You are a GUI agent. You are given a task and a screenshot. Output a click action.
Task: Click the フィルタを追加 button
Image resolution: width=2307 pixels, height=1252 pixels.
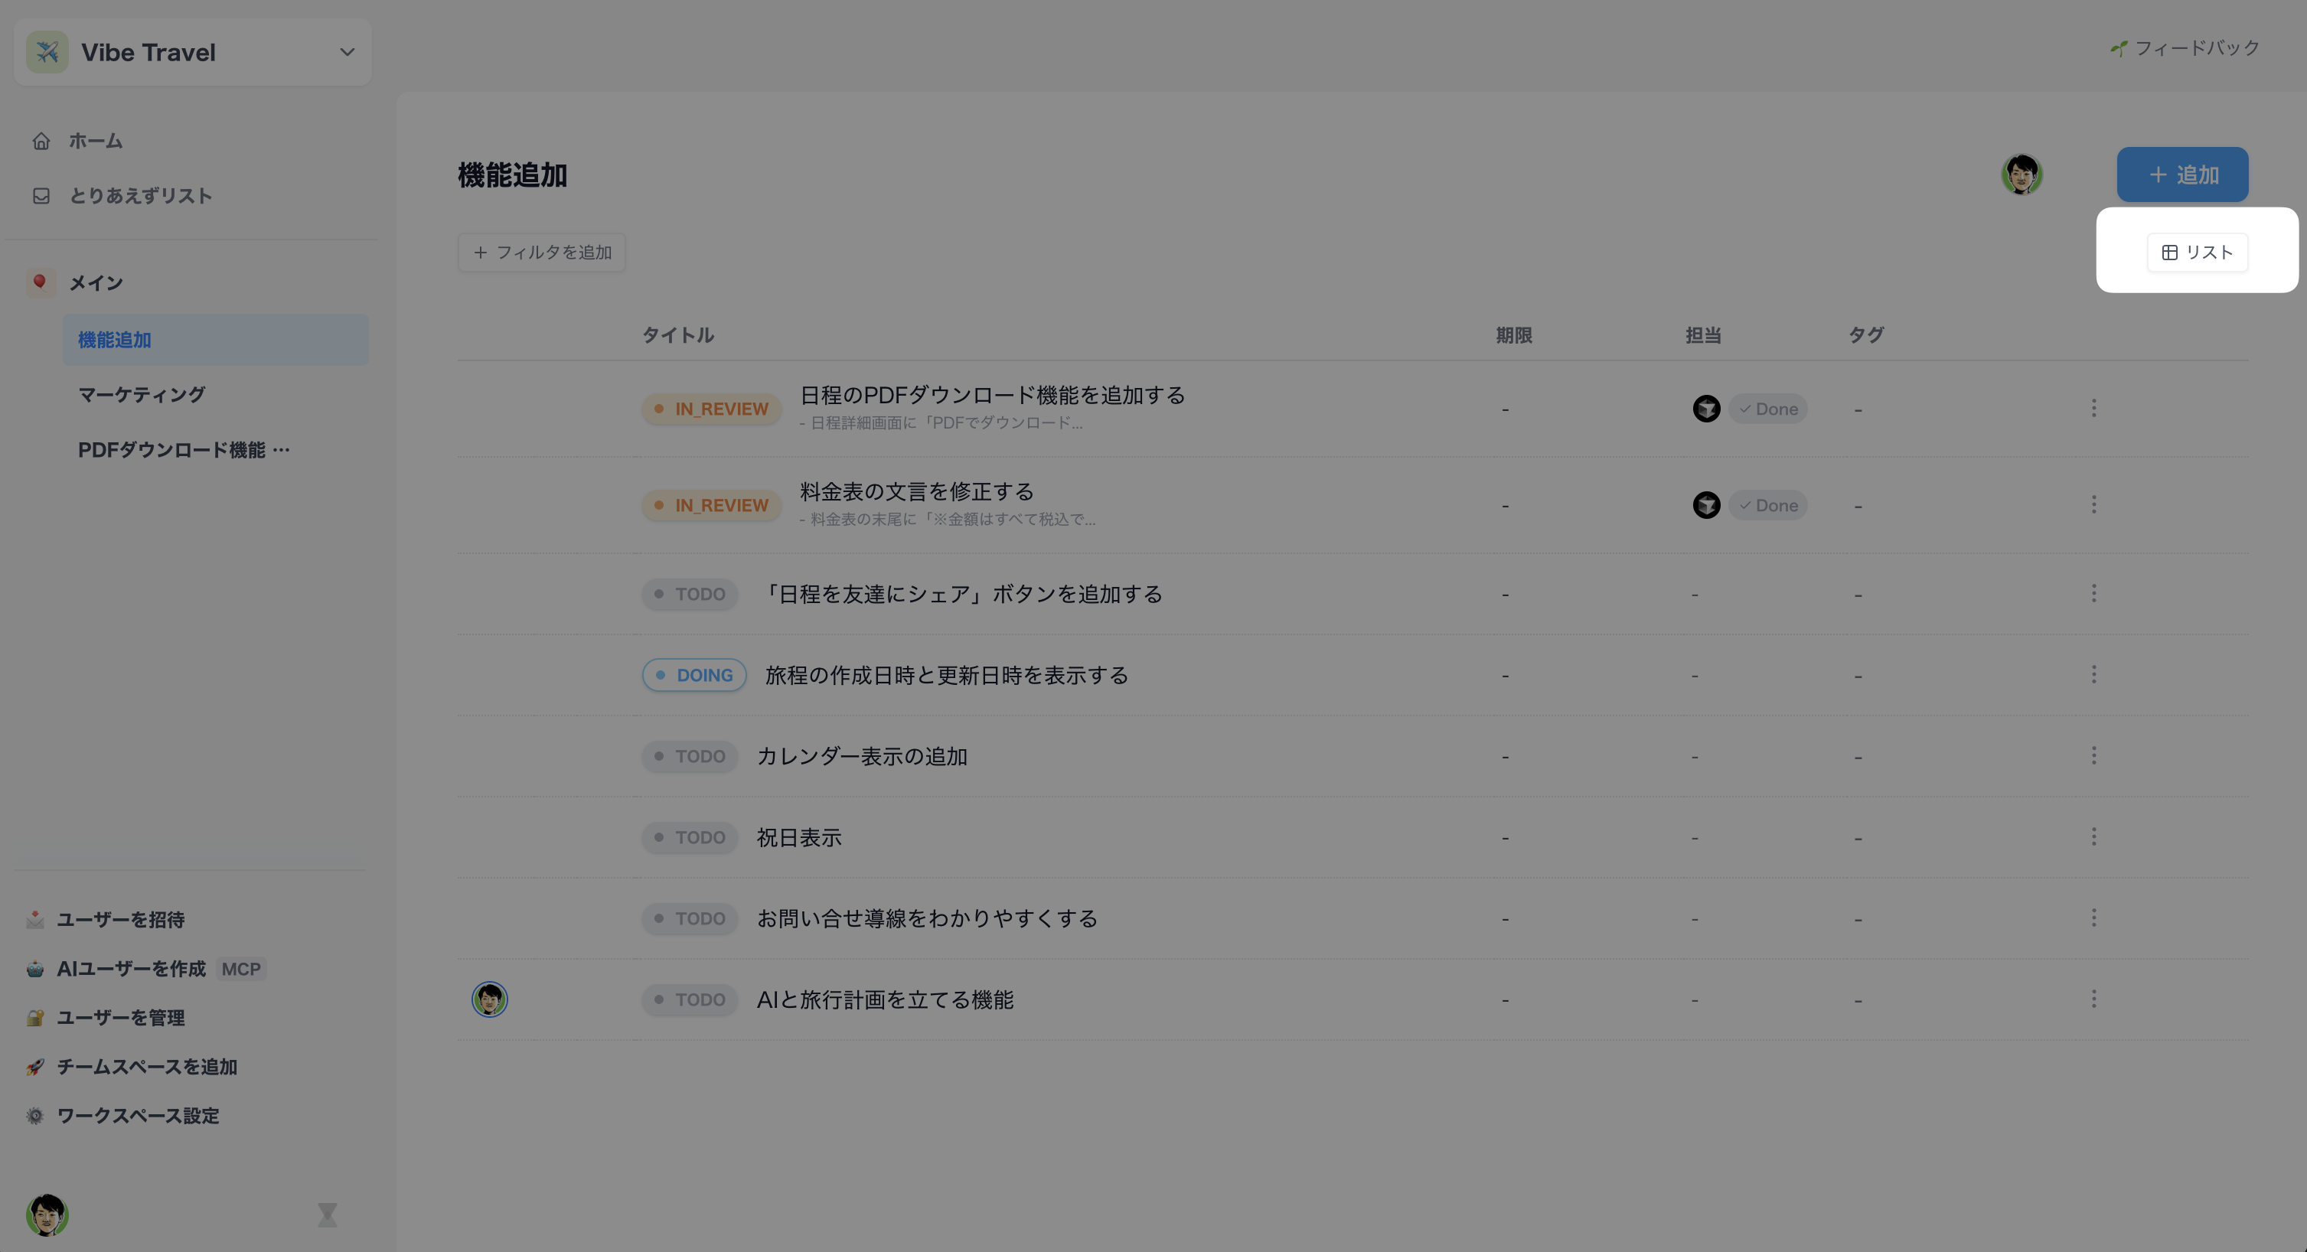coord(541,252)
